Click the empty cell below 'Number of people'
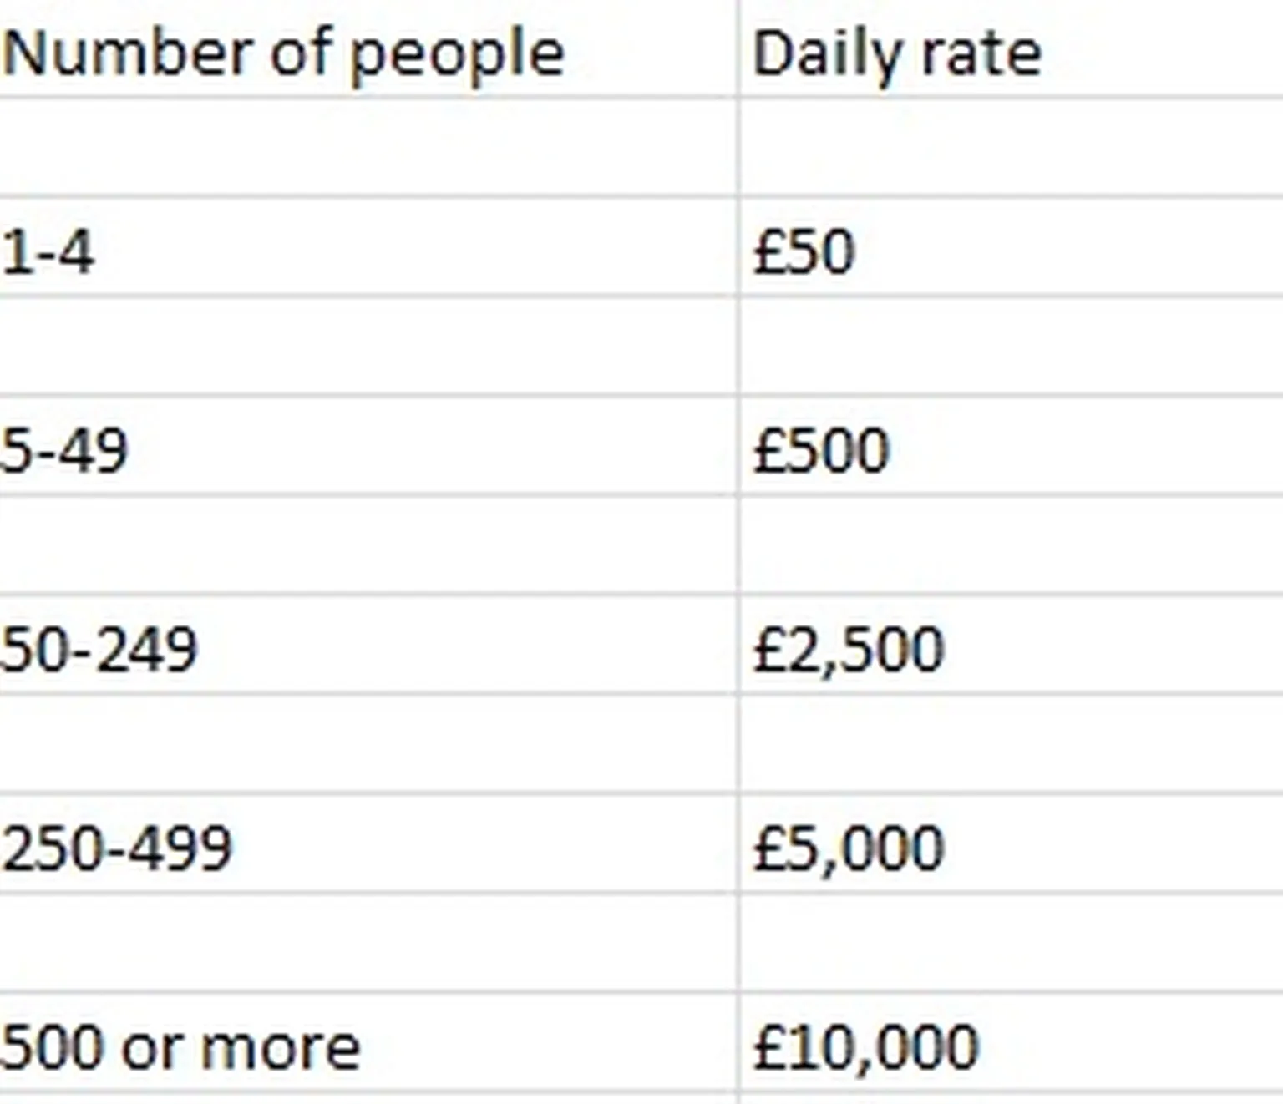This screenshot has height=1104, width=1283. click(368, 148)
